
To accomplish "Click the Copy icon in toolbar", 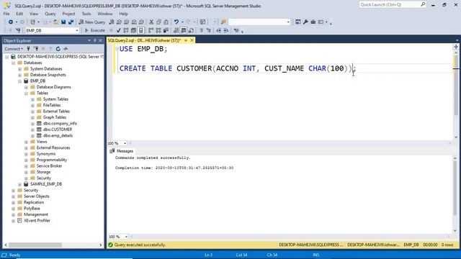I will [158, 22].
